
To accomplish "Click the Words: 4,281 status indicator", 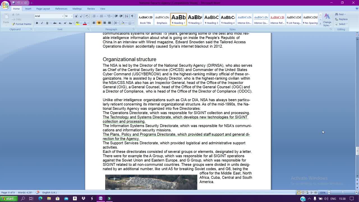I will click(x=25, y=192).
